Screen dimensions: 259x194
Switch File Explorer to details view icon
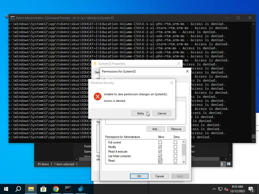click(x=222, y=164)
